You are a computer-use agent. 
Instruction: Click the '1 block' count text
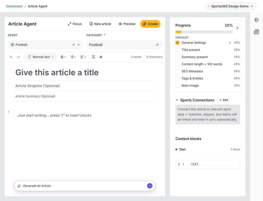[235, 149]
